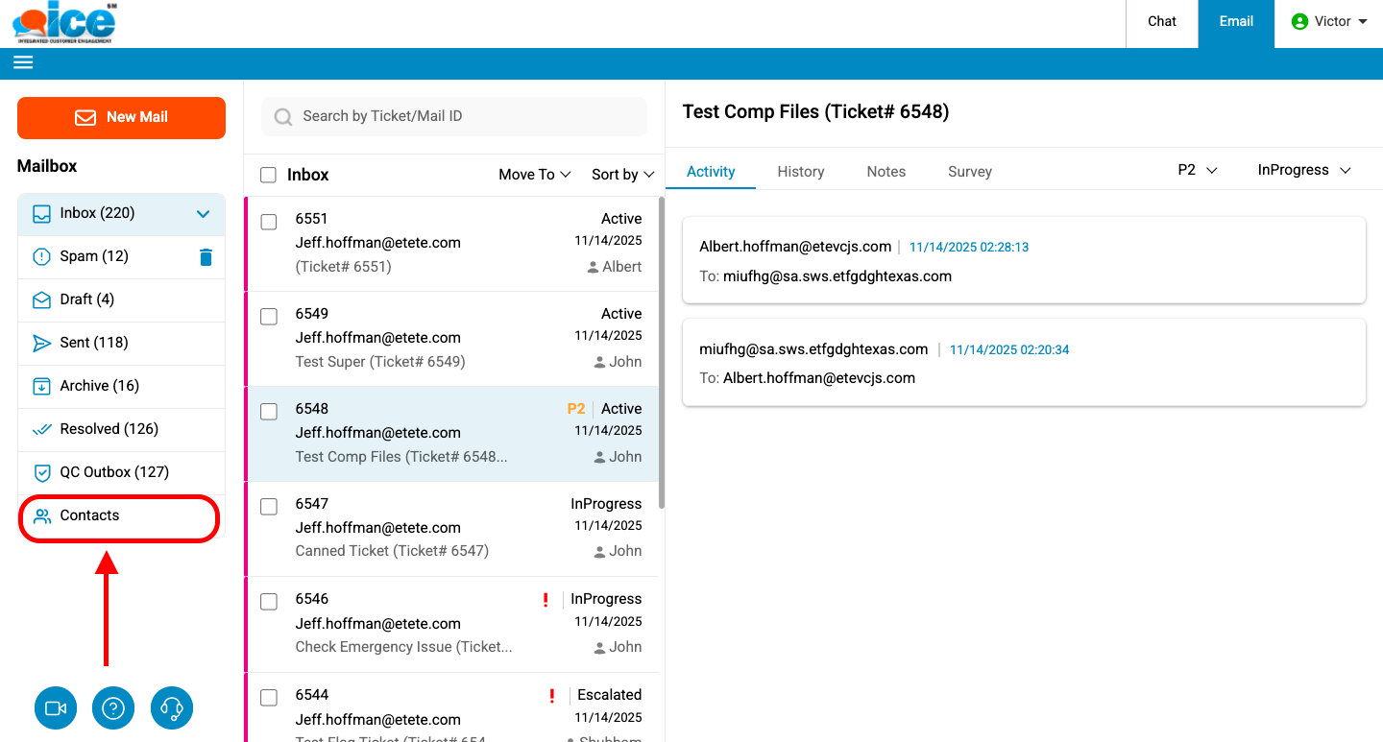Click the headset support icon
This screenshot has width=1383, height=742.
pyautogui.click(x=172, y=708)
